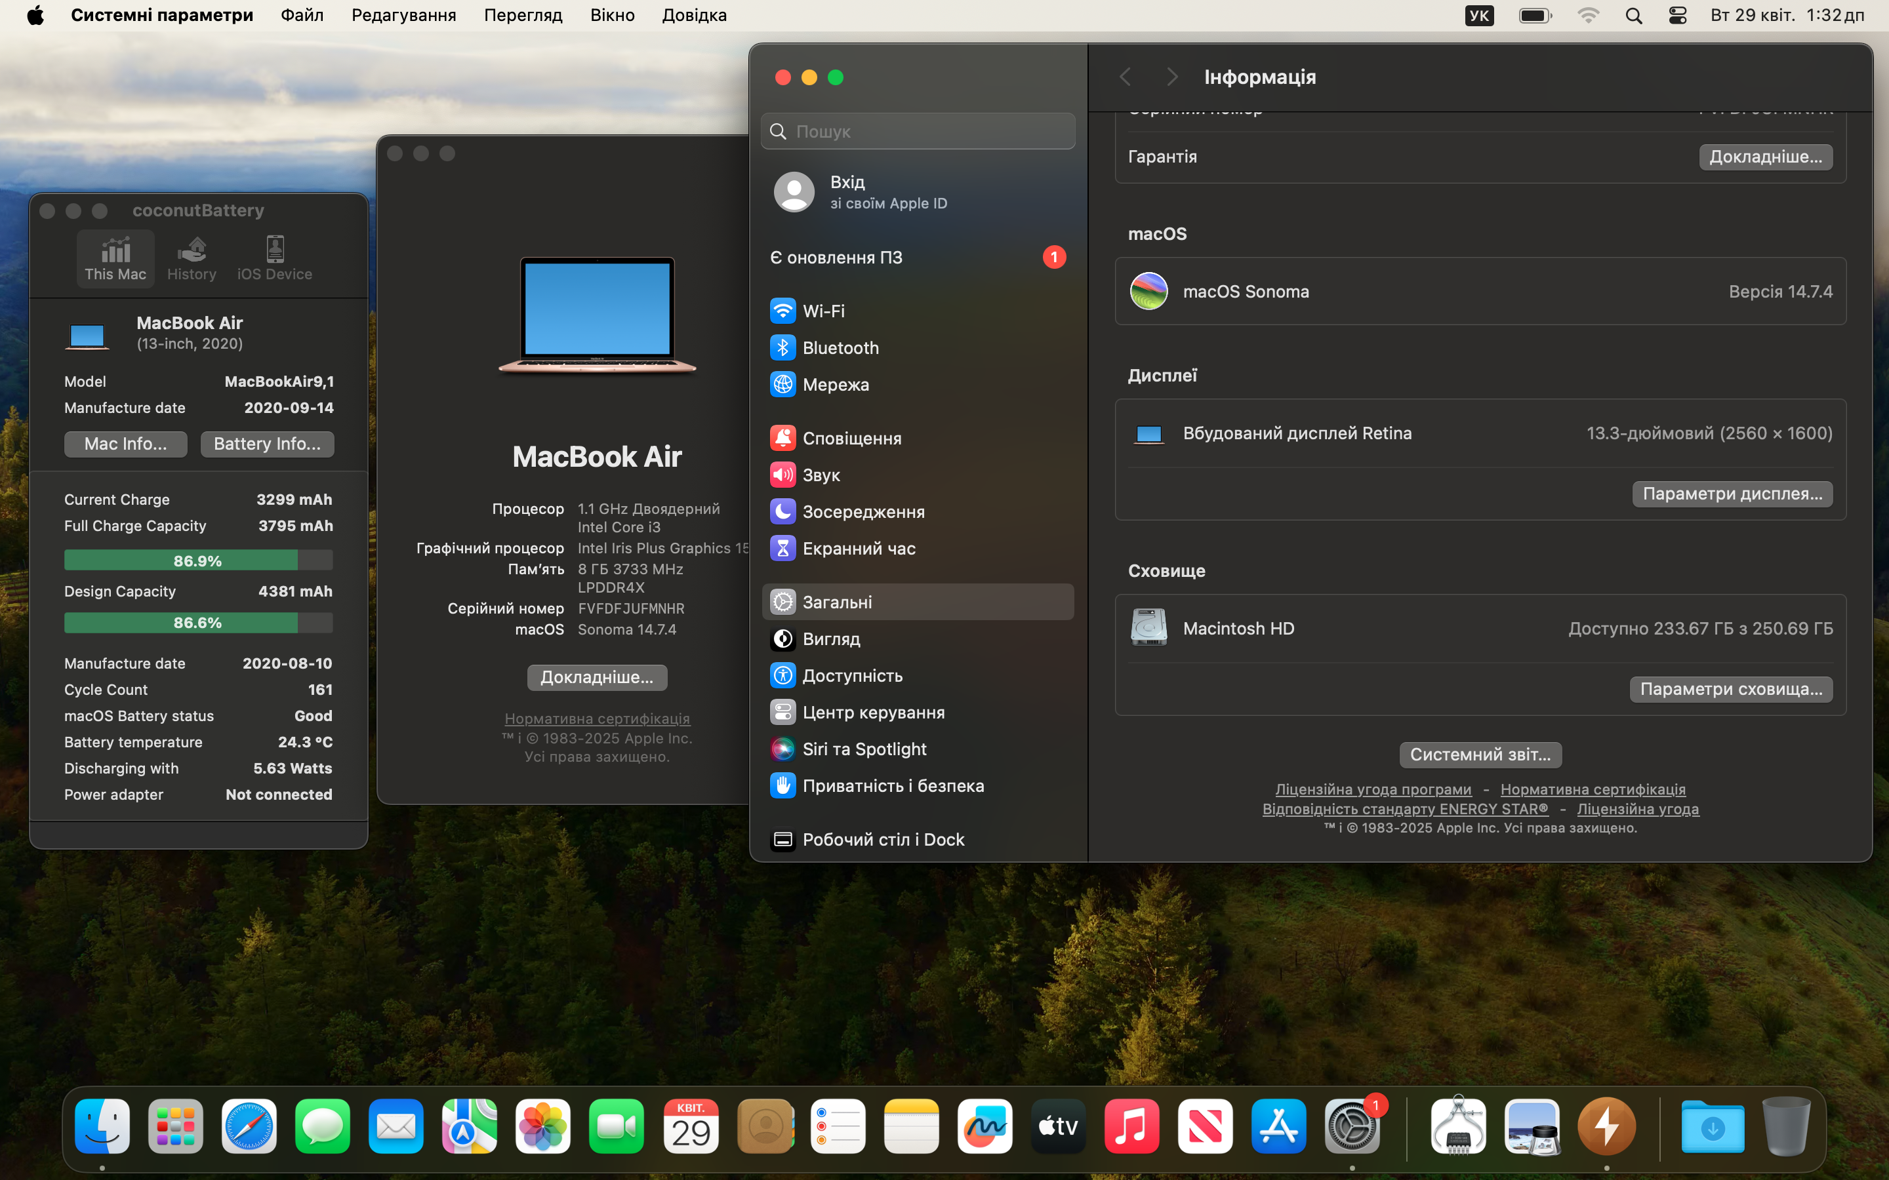1889x1180 pixels.
Task: Open Доступність settings in sidebar
Action: tap(918, 675)
